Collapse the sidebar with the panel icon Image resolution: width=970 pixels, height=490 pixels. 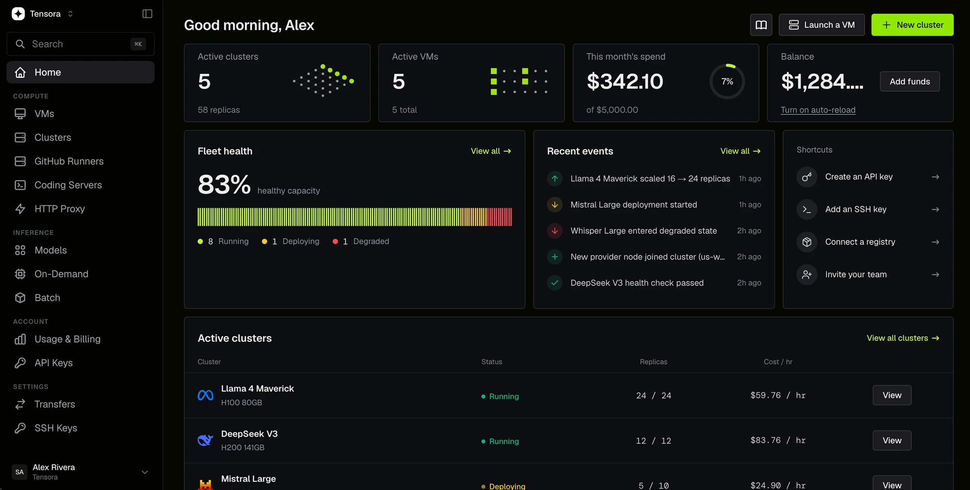[147, 14]
